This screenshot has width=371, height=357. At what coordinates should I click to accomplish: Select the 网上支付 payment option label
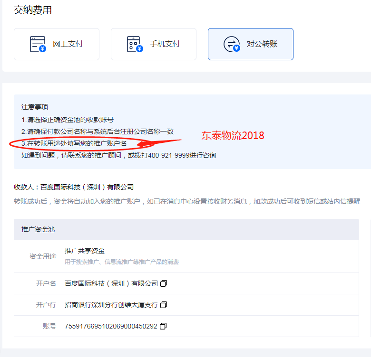tap(68, 44)
